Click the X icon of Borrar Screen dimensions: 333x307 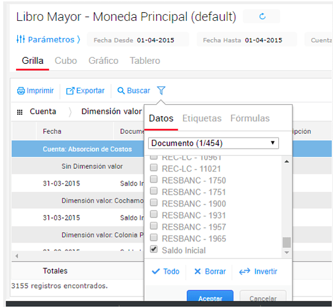(197, 271)
